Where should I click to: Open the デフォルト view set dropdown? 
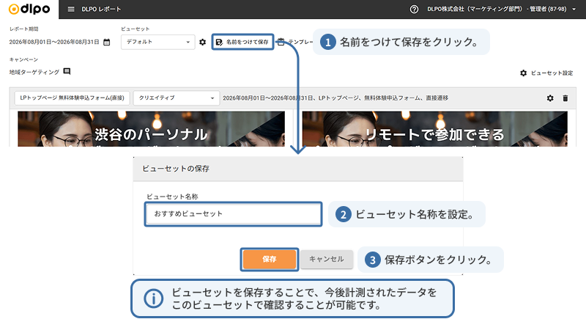[x=157, y=42]
